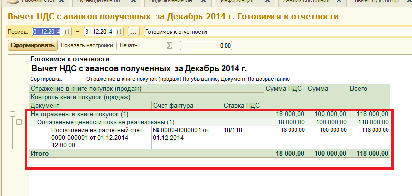Close the Путеводитель по tab
412x196 pixels.
(133, 1)
